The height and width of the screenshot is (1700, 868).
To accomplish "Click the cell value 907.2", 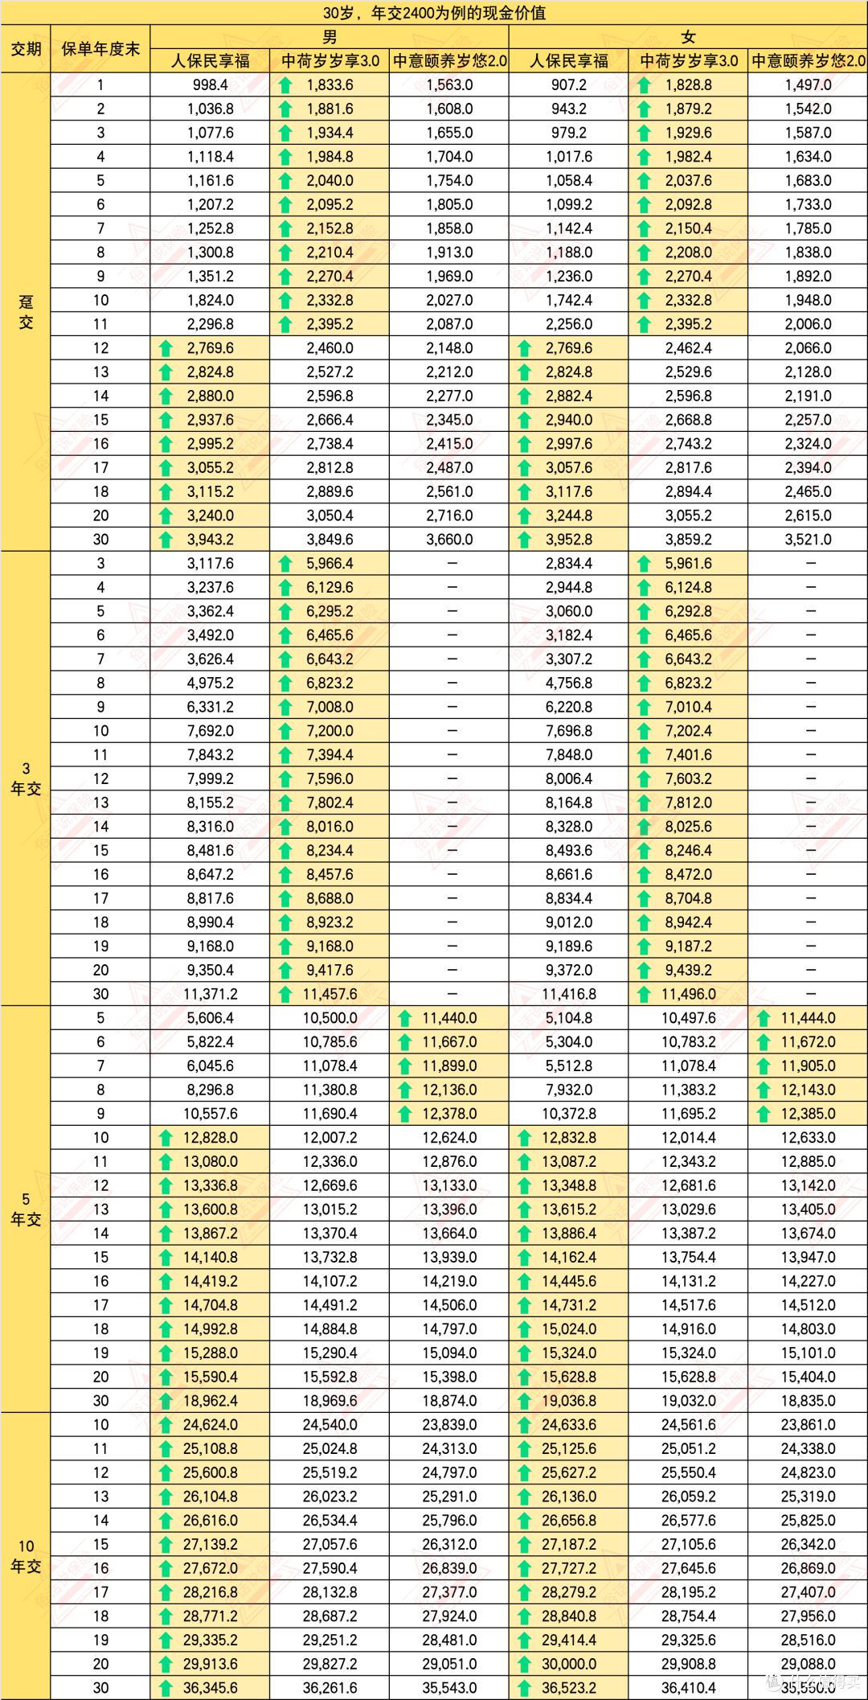I will point(569,85).
